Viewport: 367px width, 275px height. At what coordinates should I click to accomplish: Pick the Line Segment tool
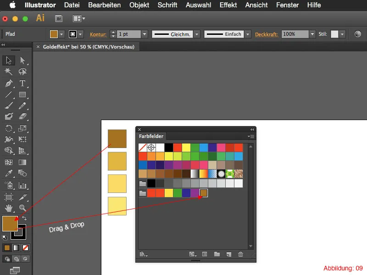(9, 94)
